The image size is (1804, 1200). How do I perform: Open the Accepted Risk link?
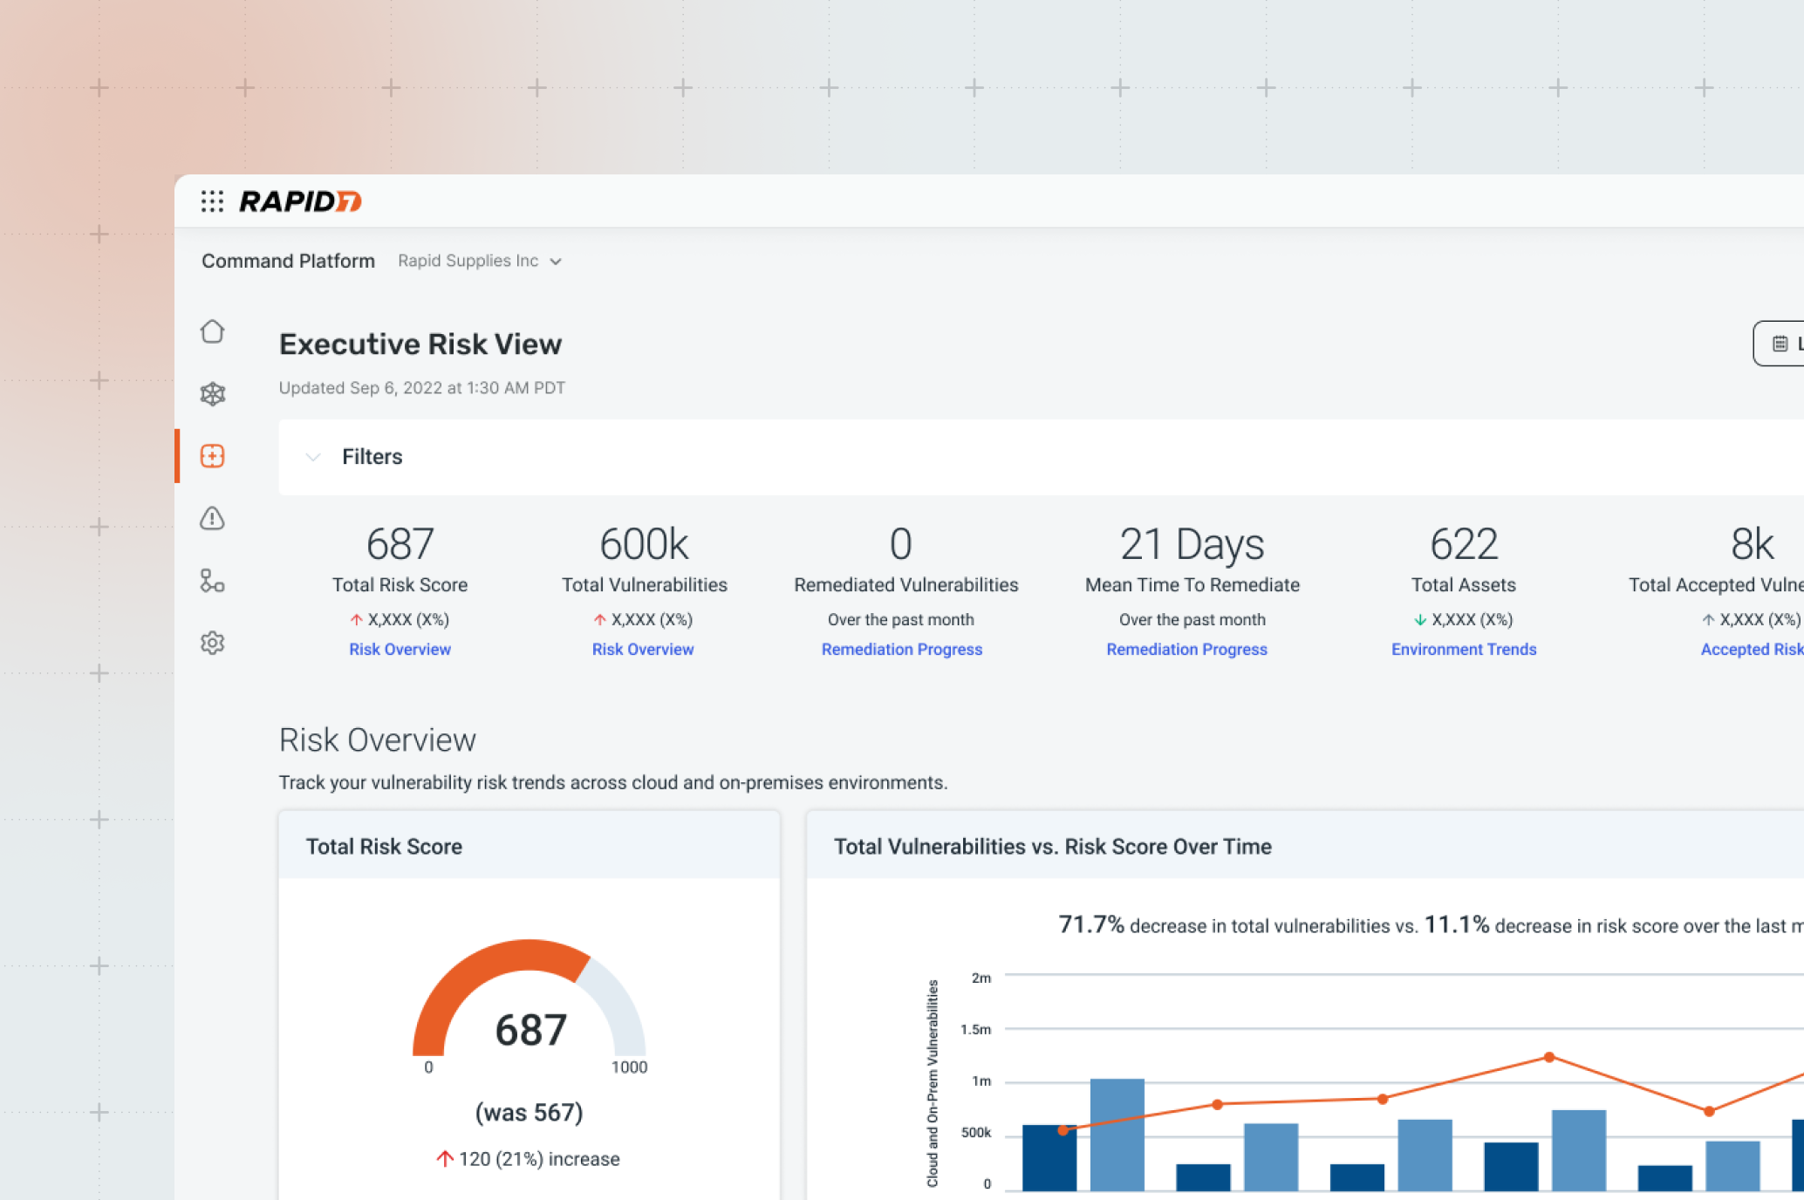[1751, 649]
